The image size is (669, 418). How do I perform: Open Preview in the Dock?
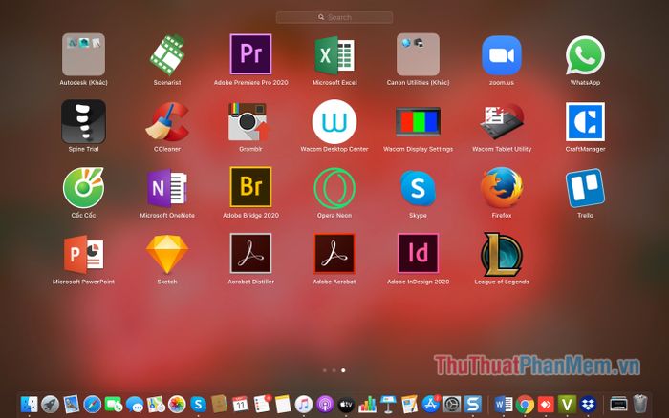point(72,404)
